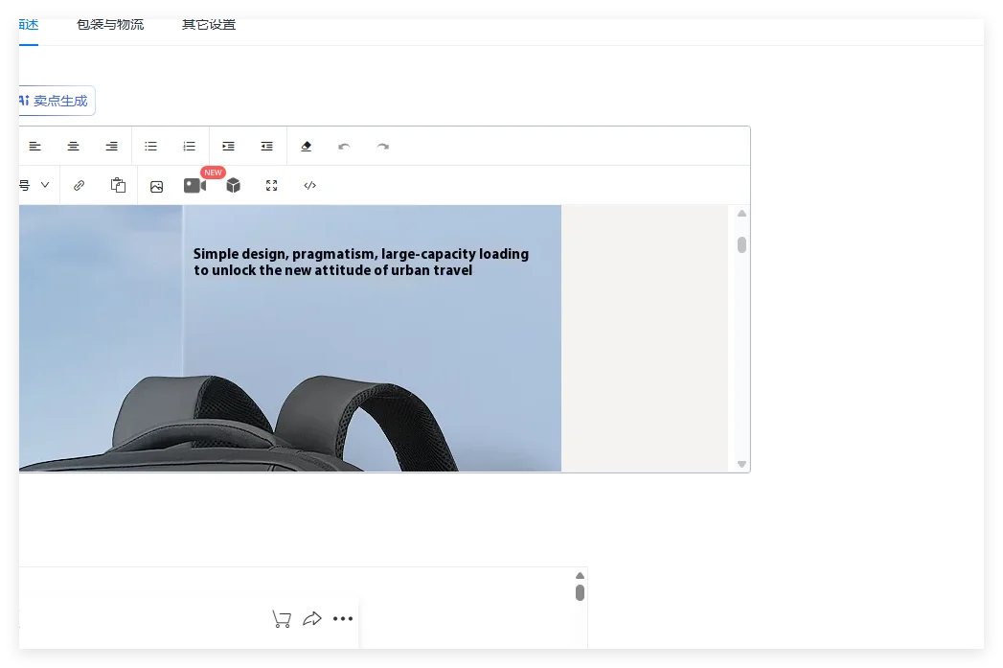Click the editor vertical scrollbar thumb
Image resolution: width=1003 pixels, height=668 pixels.
742,245
